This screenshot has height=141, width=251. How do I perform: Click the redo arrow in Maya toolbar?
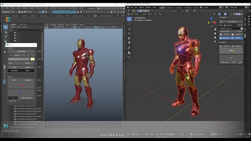tap(31, 12)
